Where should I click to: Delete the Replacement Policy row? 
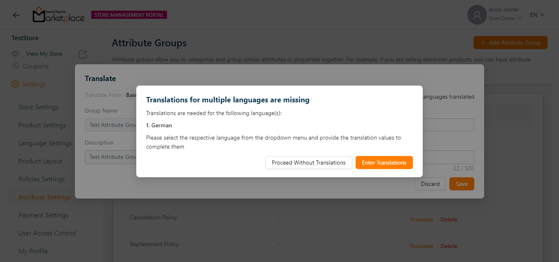click(449, 246)
